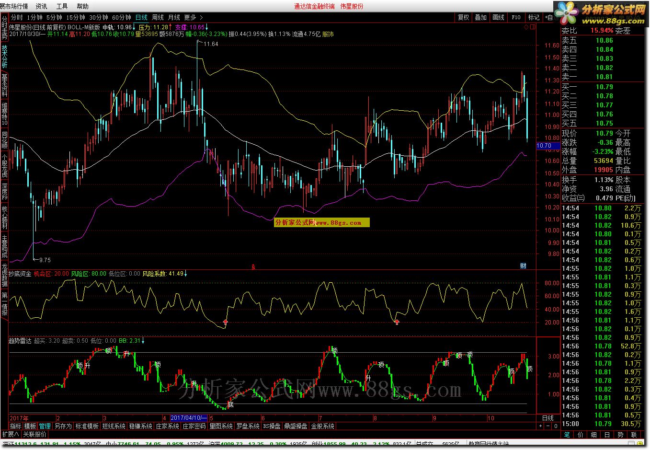Select the 指标 bottom tab

16,426
